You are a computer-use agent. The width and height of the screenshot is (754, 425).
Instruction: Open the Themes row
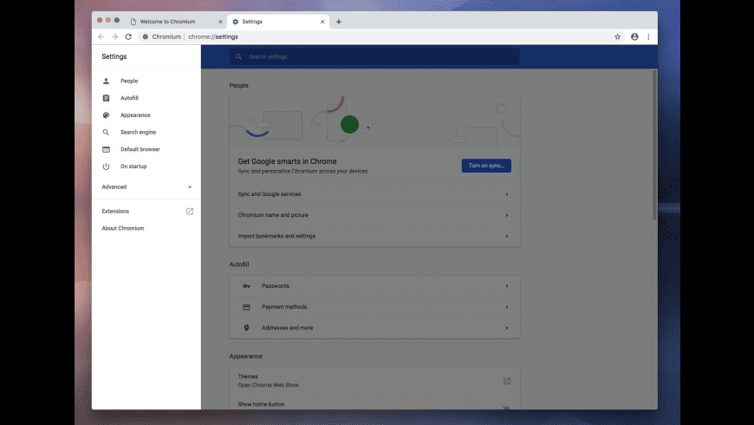pos(374,381)
